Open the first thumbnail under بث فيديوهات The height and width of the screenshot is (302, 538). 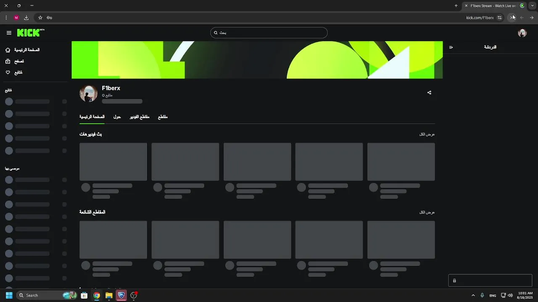(113, 162)
